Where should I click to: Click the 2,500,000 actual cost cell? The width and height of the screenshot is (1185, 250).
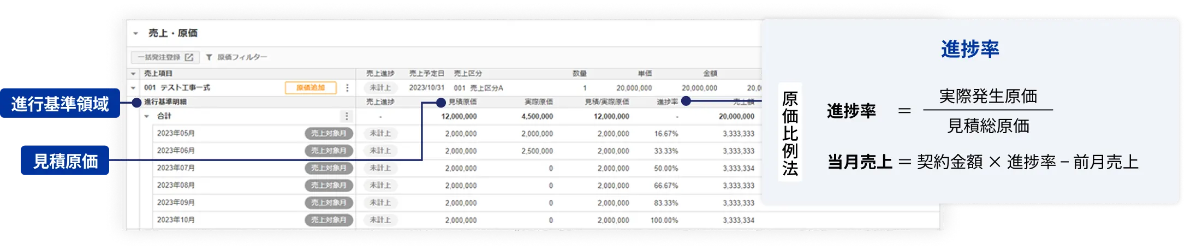pos(537,151)
